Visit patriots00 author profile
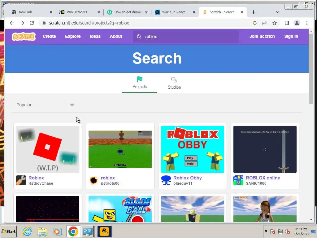The image size is (317, 238). tap(110, 183)
